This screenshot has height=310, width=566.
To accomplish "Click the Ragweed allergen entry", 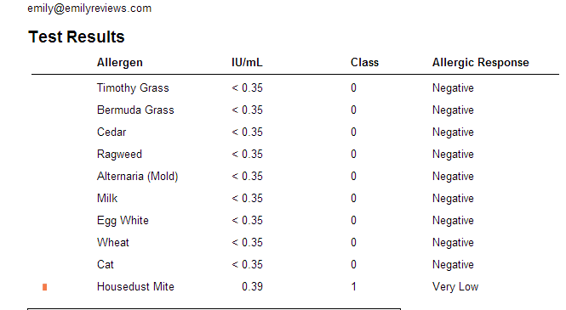I will tap(119, 154).
